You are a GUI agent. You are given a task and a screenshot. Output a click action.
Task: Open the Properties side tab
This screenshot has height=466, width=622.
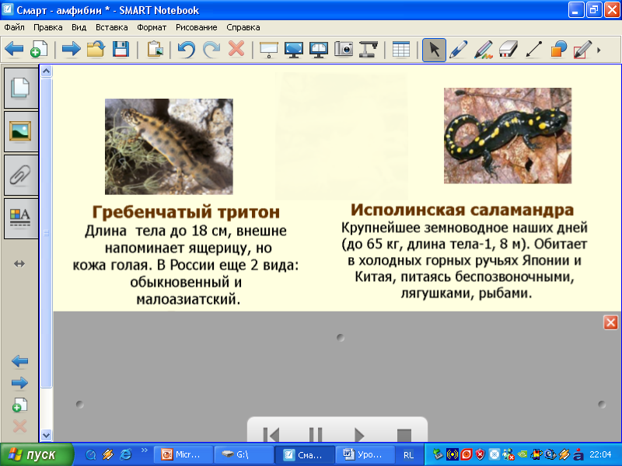(x=21, y=218)
